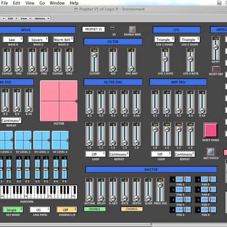The image size is (227, 227).
Task: Click the Master Detune slider
Action: pos(89,190)
